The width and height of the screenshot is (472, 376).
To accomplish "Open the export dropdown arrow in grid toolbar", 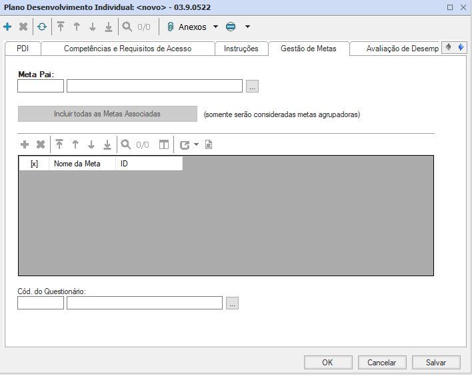I will [x=197, y=144].
